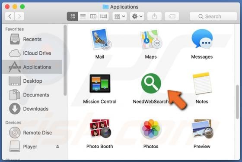The image size is (242, 162).
Task: Click the Search field
Action: (x=213, y=16)
